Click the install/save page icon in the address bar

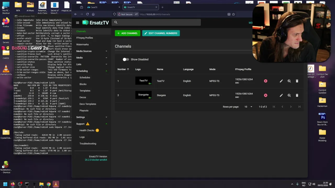(229, 14)
